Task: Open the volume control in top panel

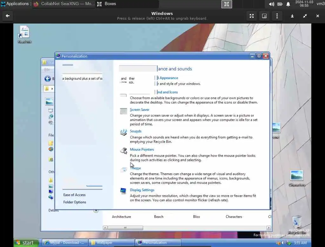Action: click(272, 4)
